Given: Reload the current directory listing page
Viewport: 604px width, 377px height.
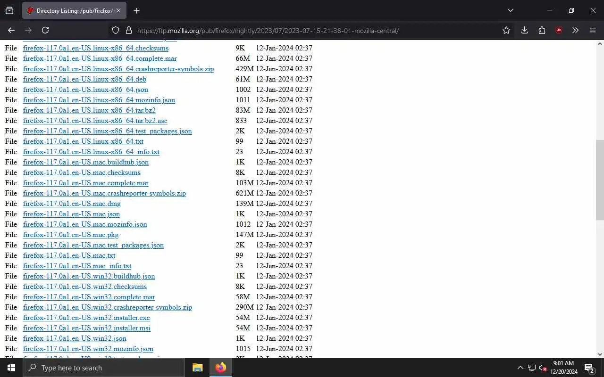Looking at the screenshot, I should click(45, 30).
